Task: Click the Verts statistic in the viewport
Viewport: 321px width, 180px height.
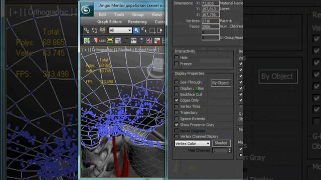Action: pos(98,71)
